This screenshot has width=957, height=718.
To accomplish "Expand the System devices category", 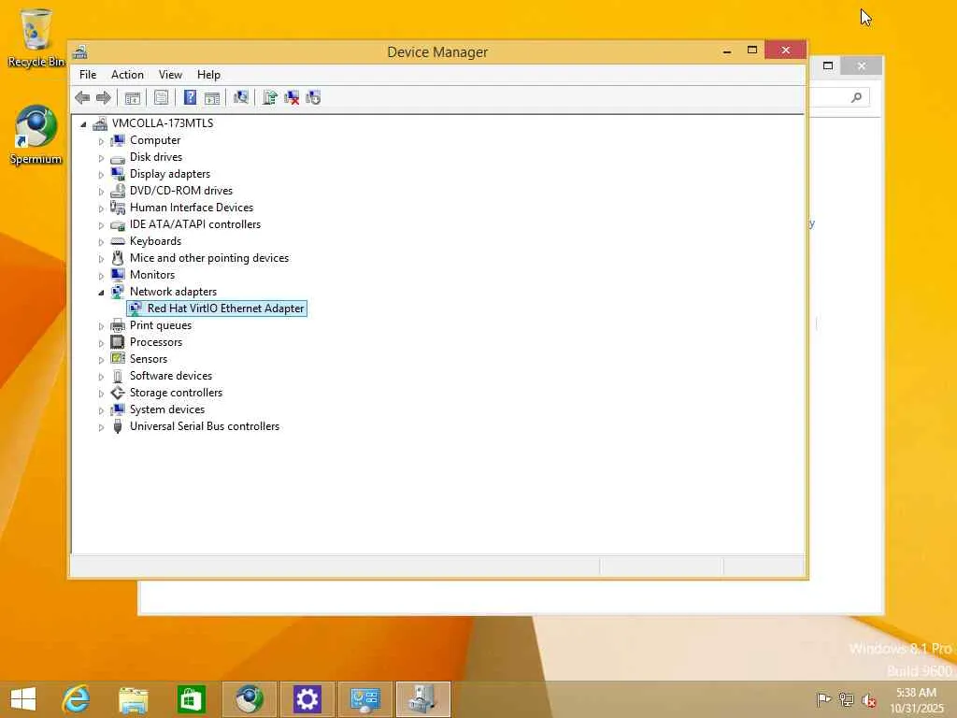I will [x=101, y=410].
